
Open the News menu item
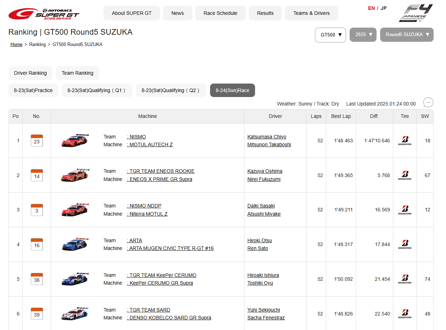coord(177,13)
